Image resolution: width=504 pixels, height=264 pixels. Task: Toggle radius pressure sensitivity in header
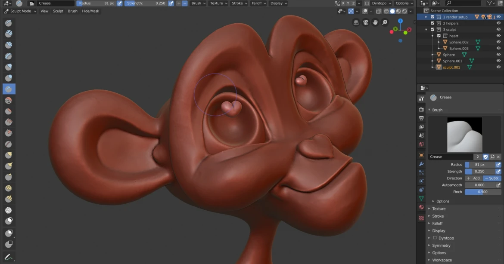point(120,3)
